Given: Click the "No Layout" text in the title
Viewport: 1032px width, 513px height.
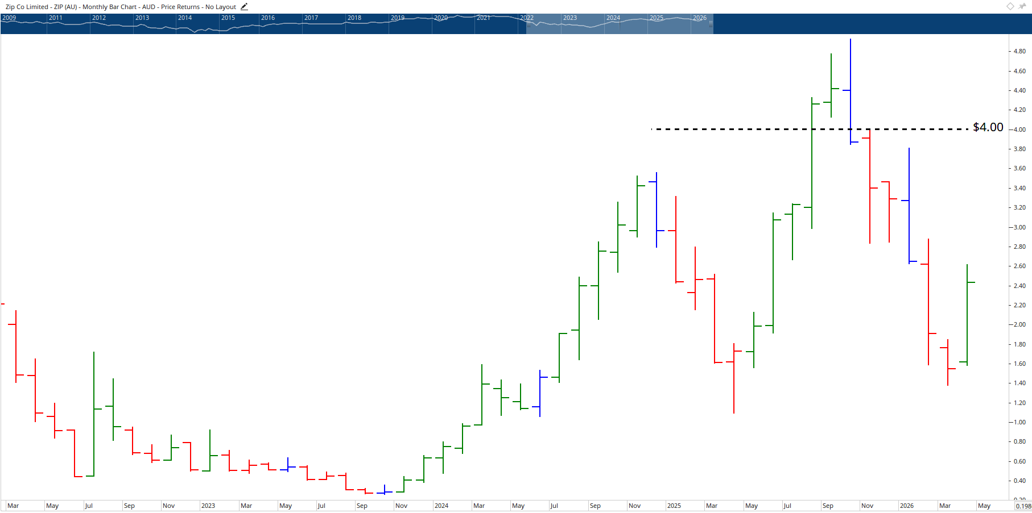Looking at the screenshot, I should click(222, 7).
